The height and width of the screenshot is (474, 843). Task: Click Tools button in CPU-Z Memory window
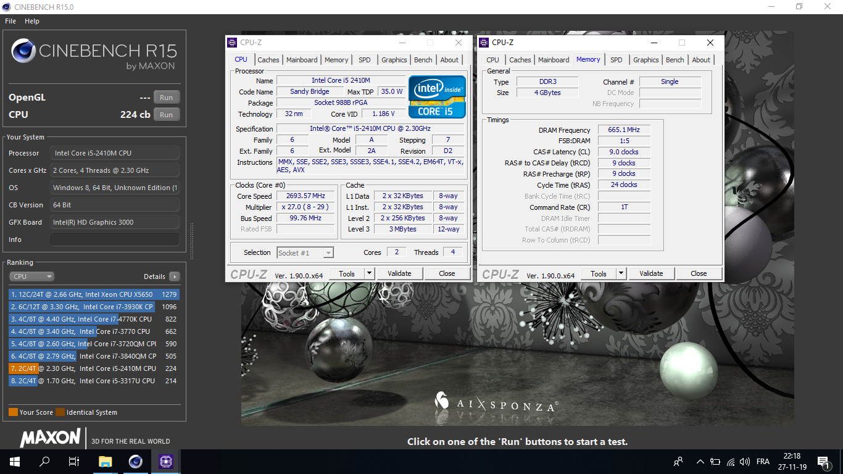[x=599, y=273]
